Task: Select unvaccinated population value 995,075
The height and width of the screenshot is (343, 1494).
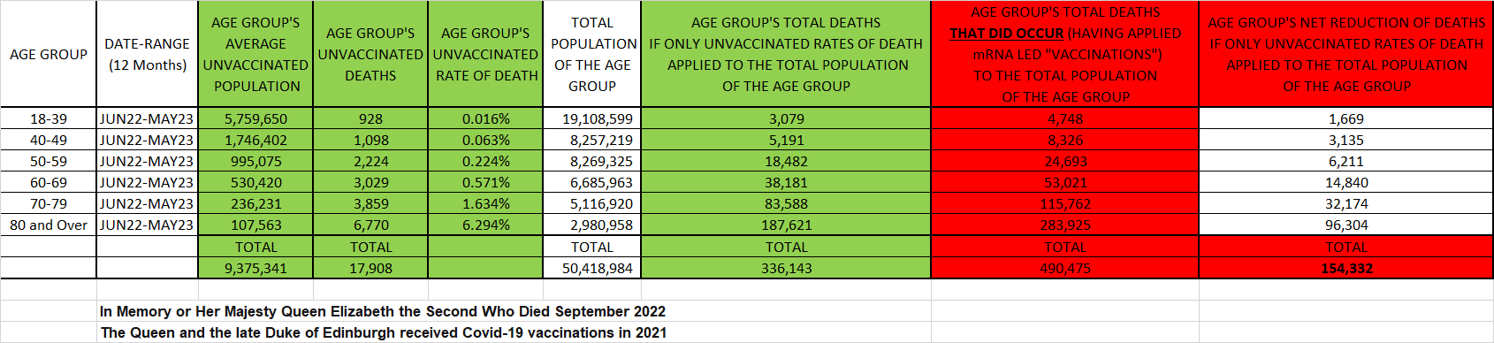Action: pos(255,161)
